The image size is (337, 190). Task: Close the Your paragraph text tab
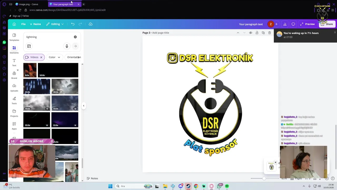pyautogui.click(x=78, y=4)
